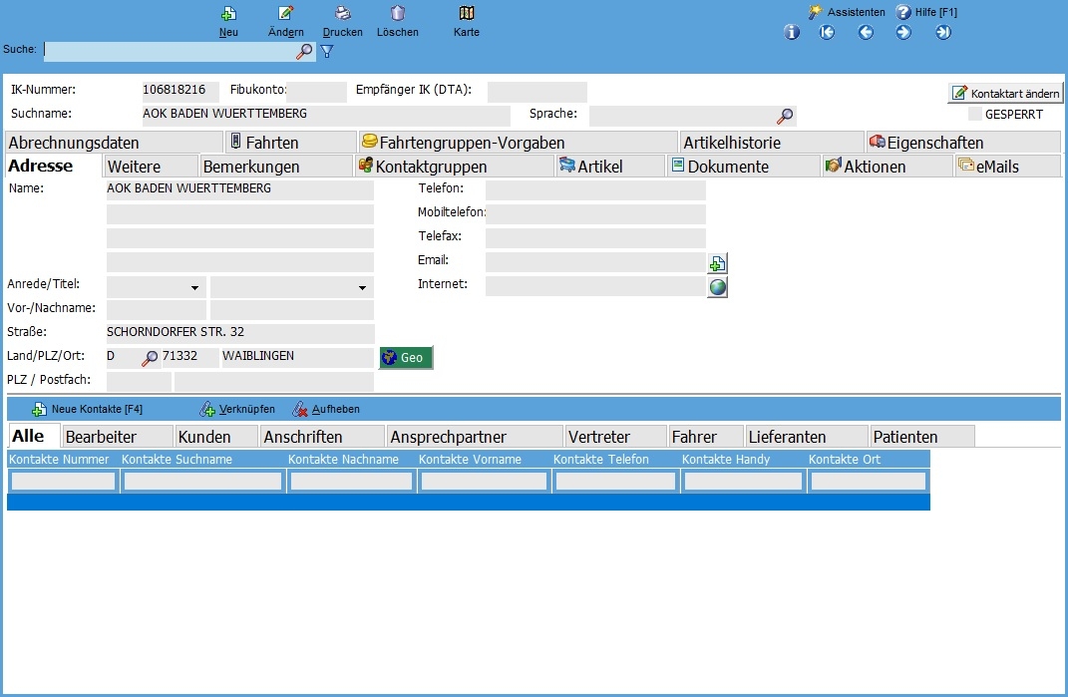1068x697 pixels.
Task: Select Bearbeiter contacts tab
Action: click(x=117, y=437)
